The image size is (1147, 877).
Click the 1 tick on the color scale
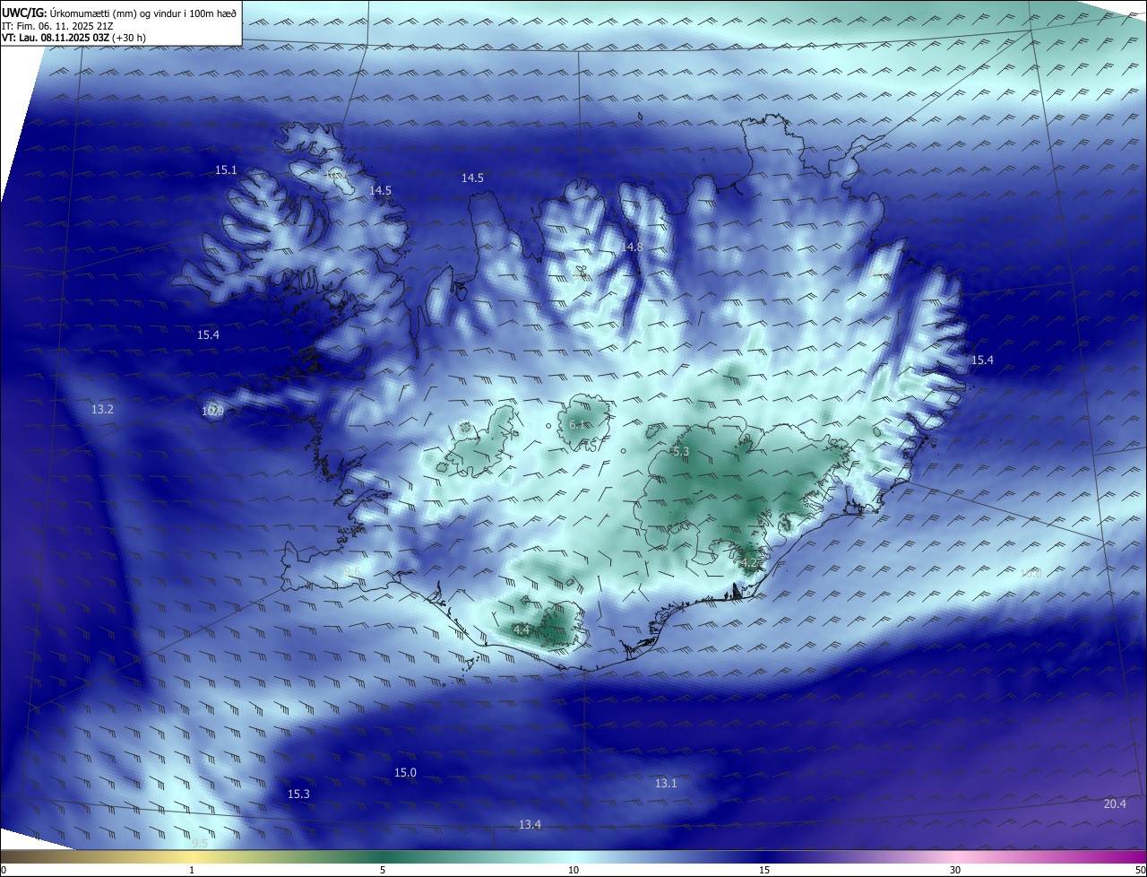coord(192,870)
